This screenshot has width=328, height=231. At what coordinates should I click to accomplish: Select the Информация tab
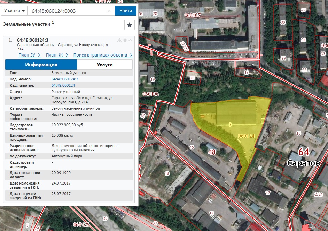coord(41,65)
